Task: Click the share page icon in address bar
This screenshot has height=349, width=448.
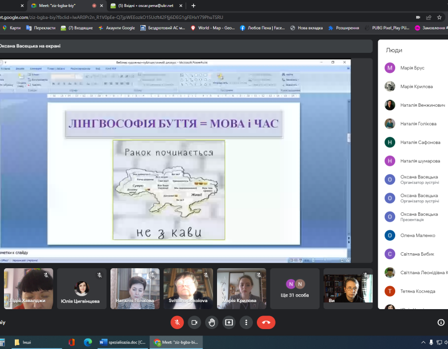Action: pos(430,17)
